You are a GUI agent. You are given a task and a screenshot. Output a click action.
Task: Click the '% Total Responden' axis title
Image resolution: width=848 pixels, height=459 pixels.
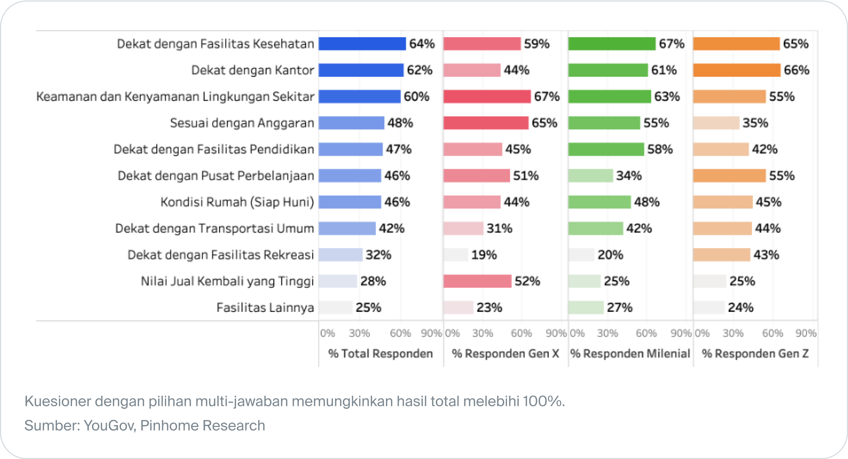pyautogui.click(x=381, y=353)
